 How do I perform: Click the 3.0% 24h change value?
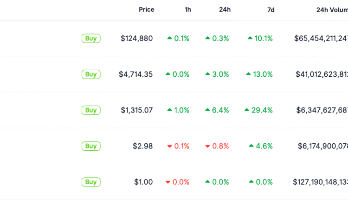220,74
